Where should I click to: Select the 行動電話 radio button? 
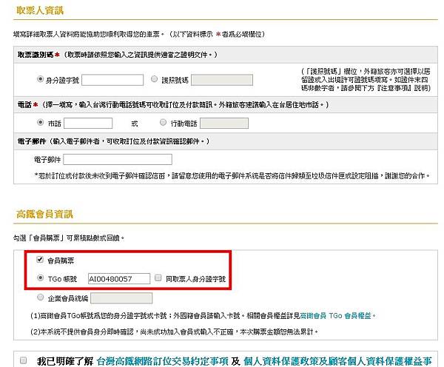click(163, 122)
